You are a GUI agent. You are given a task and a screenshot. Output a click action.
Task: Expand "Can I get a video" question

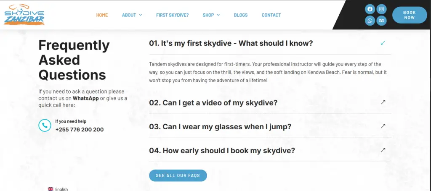pos(270,103)
